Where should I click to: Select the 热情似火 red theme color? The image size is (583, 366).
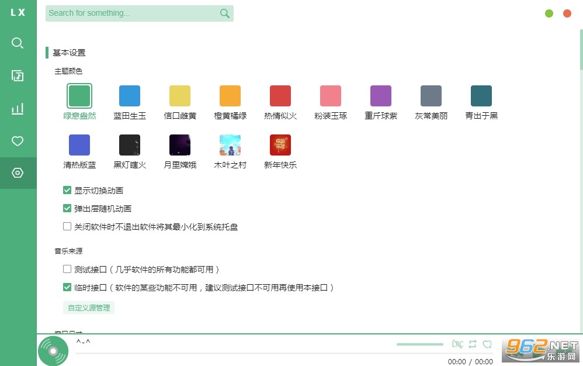click(280, 96)
